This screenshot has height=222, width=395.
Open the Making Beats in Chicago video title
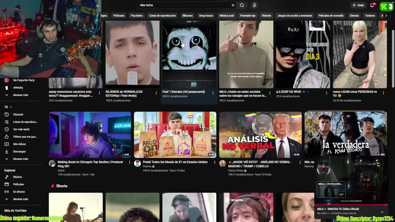pos(90,164)
